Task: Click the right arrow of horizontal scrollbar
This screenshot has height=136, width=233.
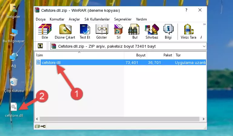Action: 203,119
